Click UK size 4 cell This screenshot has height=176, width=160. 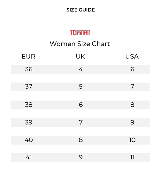pos(81,69)
